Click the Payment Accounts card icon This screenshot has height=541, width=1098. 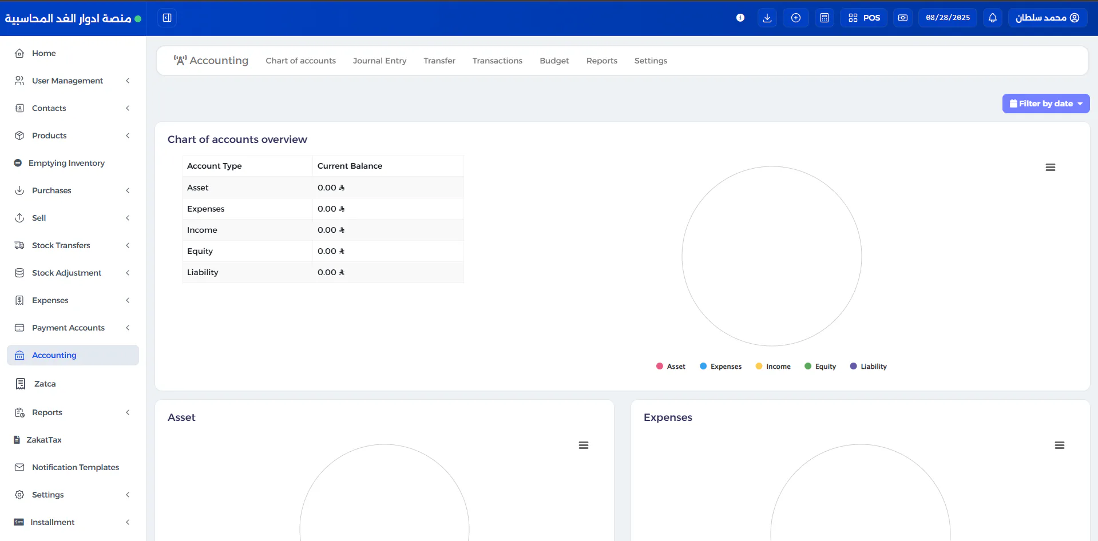19,328
